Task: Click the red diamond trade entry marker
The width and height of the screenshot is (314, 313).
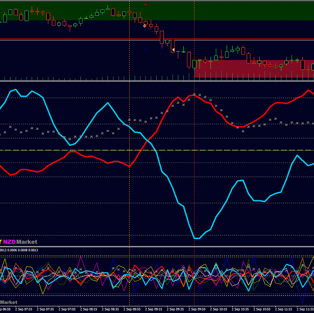Action: (145, 26)
